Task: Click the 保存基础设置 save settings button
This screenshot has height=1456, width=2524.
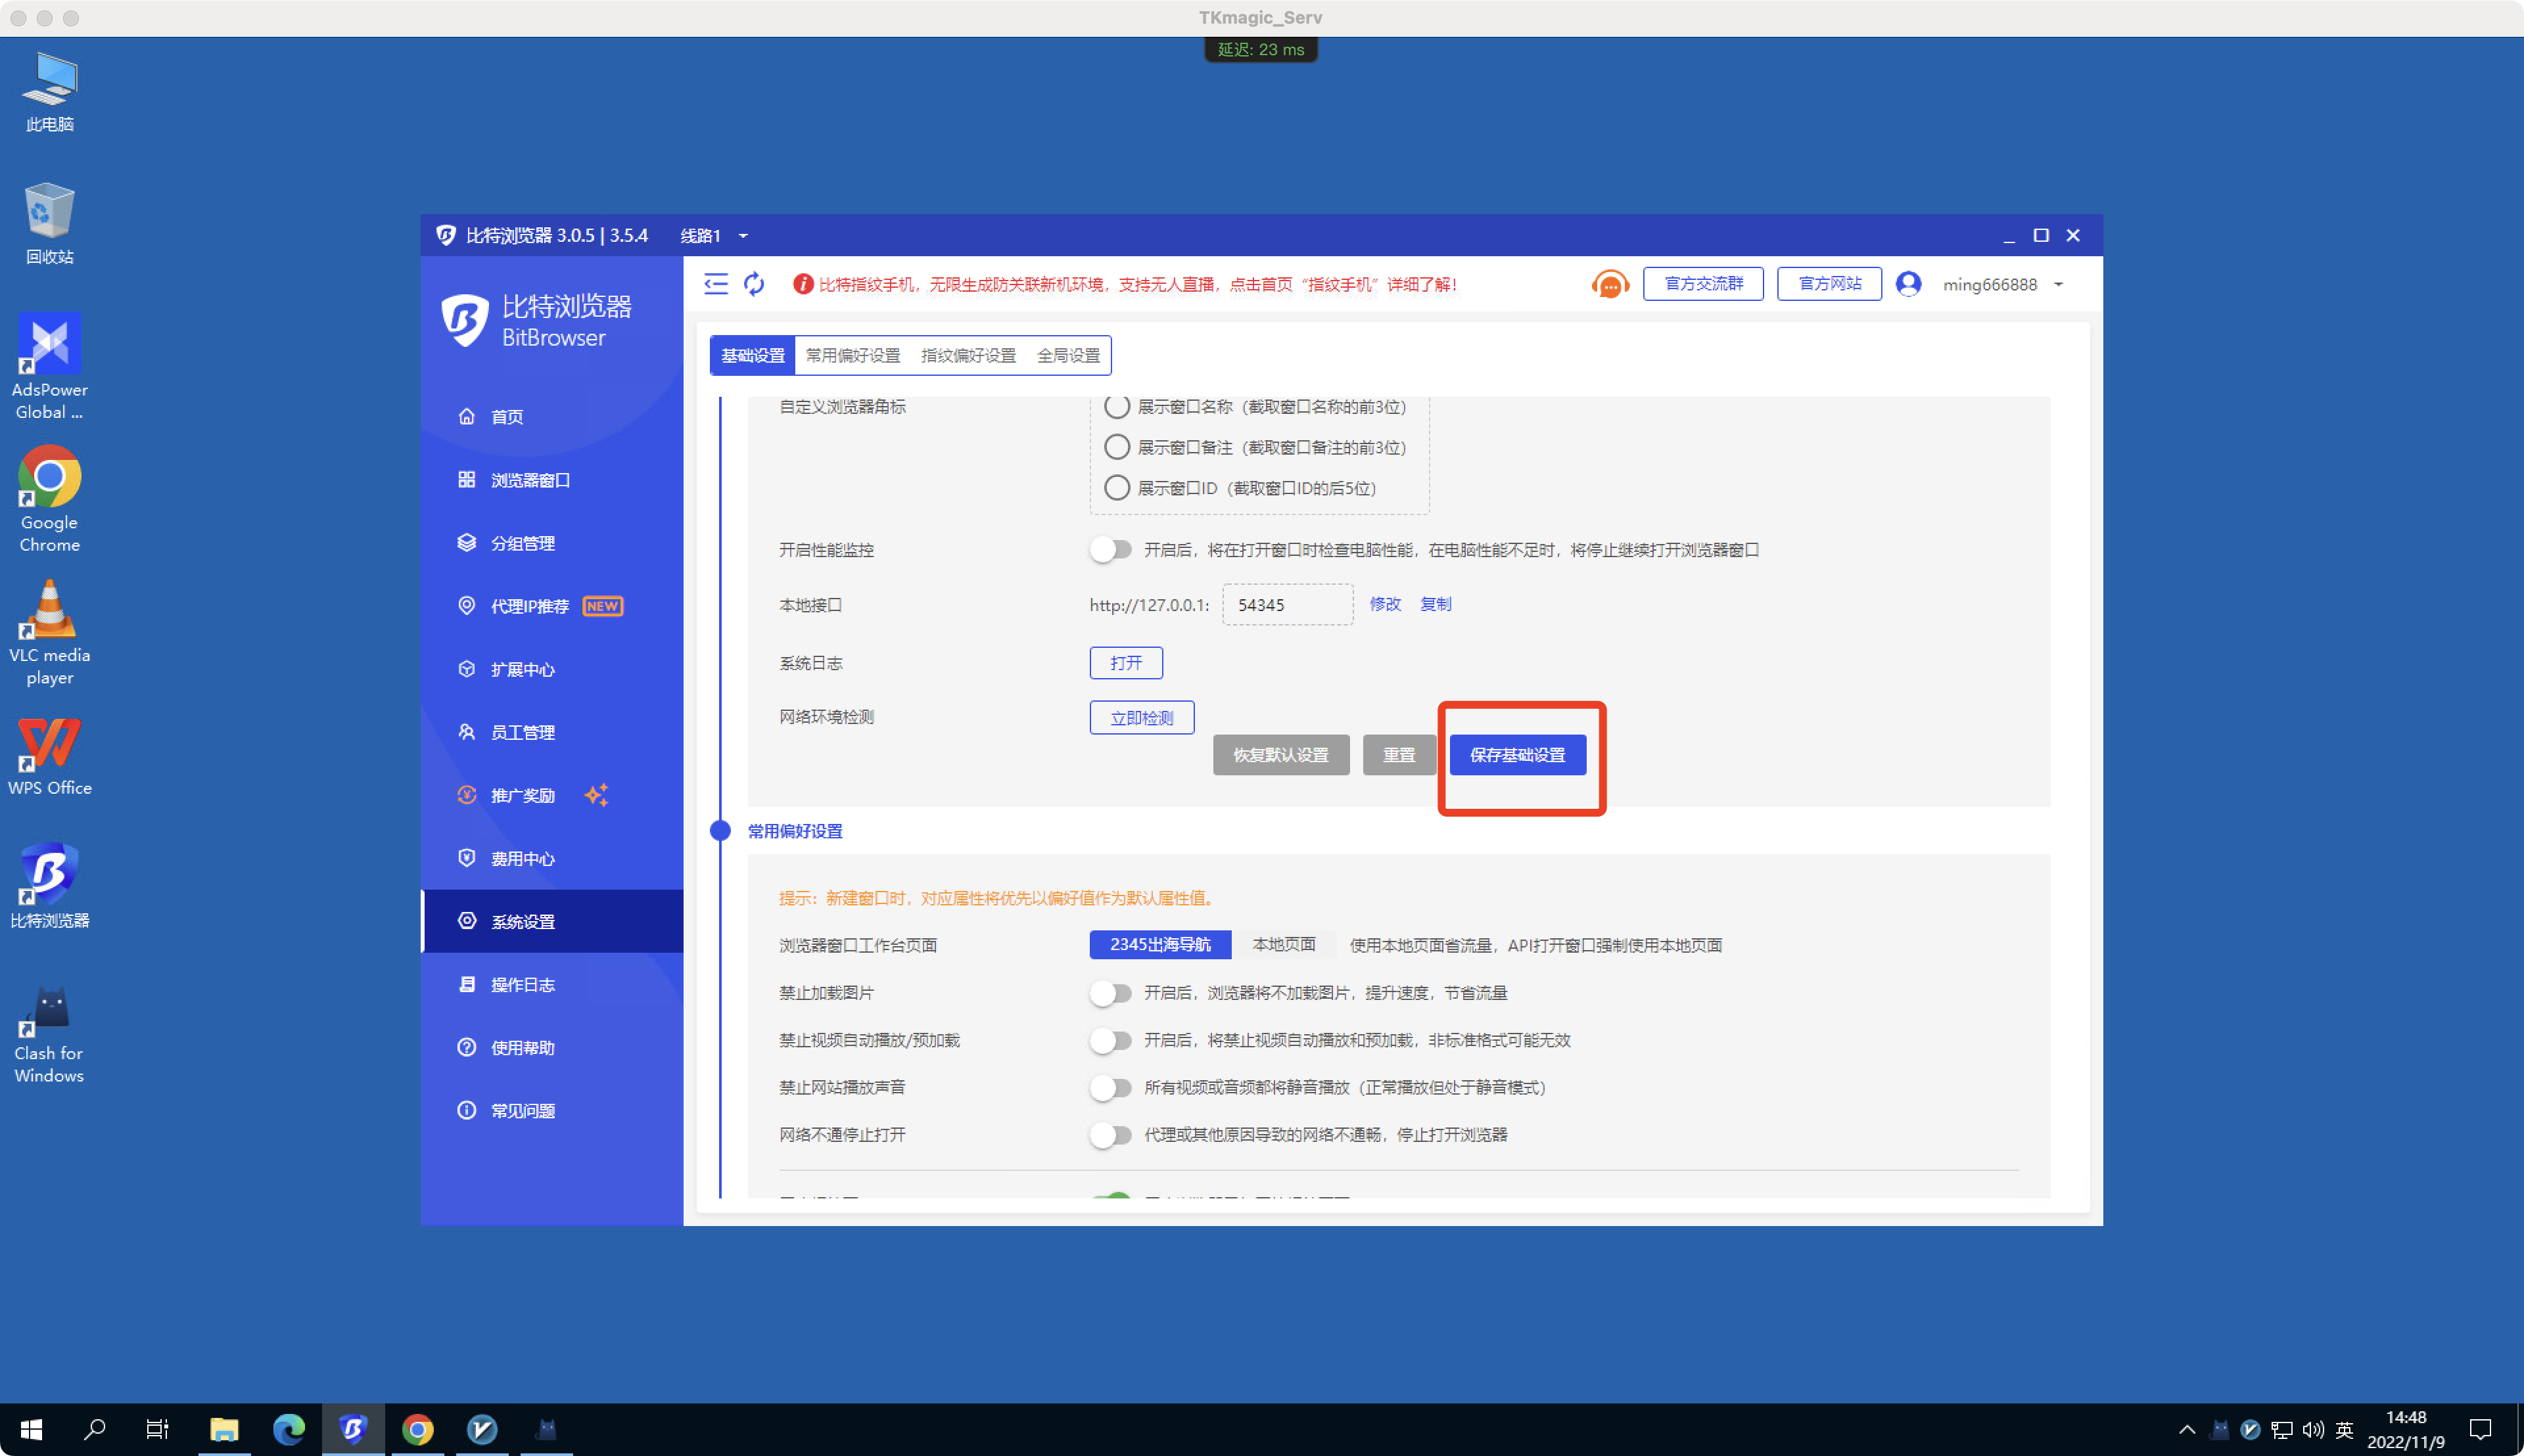Action: click(x=1518, y=755)
